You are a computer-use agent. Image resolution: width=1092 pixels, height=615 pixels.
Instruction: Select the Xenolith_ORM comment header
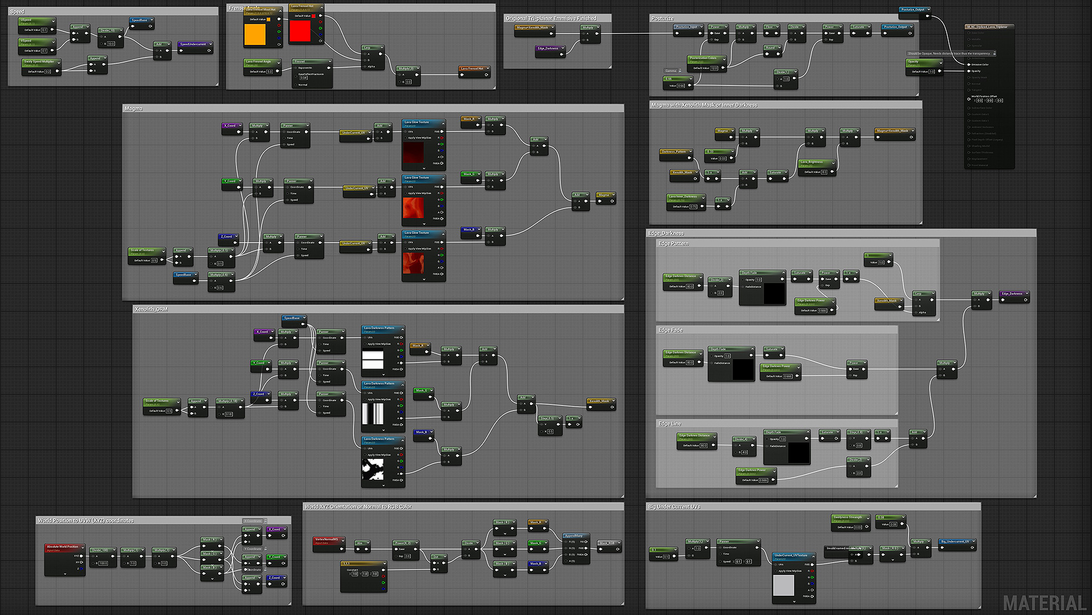pos(151,309)
